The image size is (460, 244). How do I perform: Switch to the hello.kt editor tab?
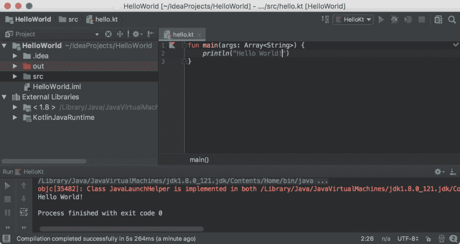(182, 34)
